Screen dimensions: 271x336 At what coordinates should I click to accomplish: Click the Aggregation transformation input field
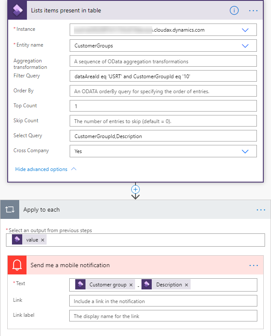click(x=163, y=61)
